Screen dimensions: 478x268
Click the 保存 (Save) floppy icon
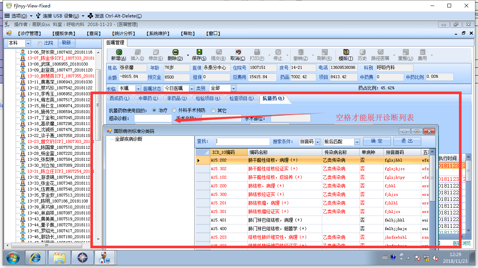pos(199,52)
